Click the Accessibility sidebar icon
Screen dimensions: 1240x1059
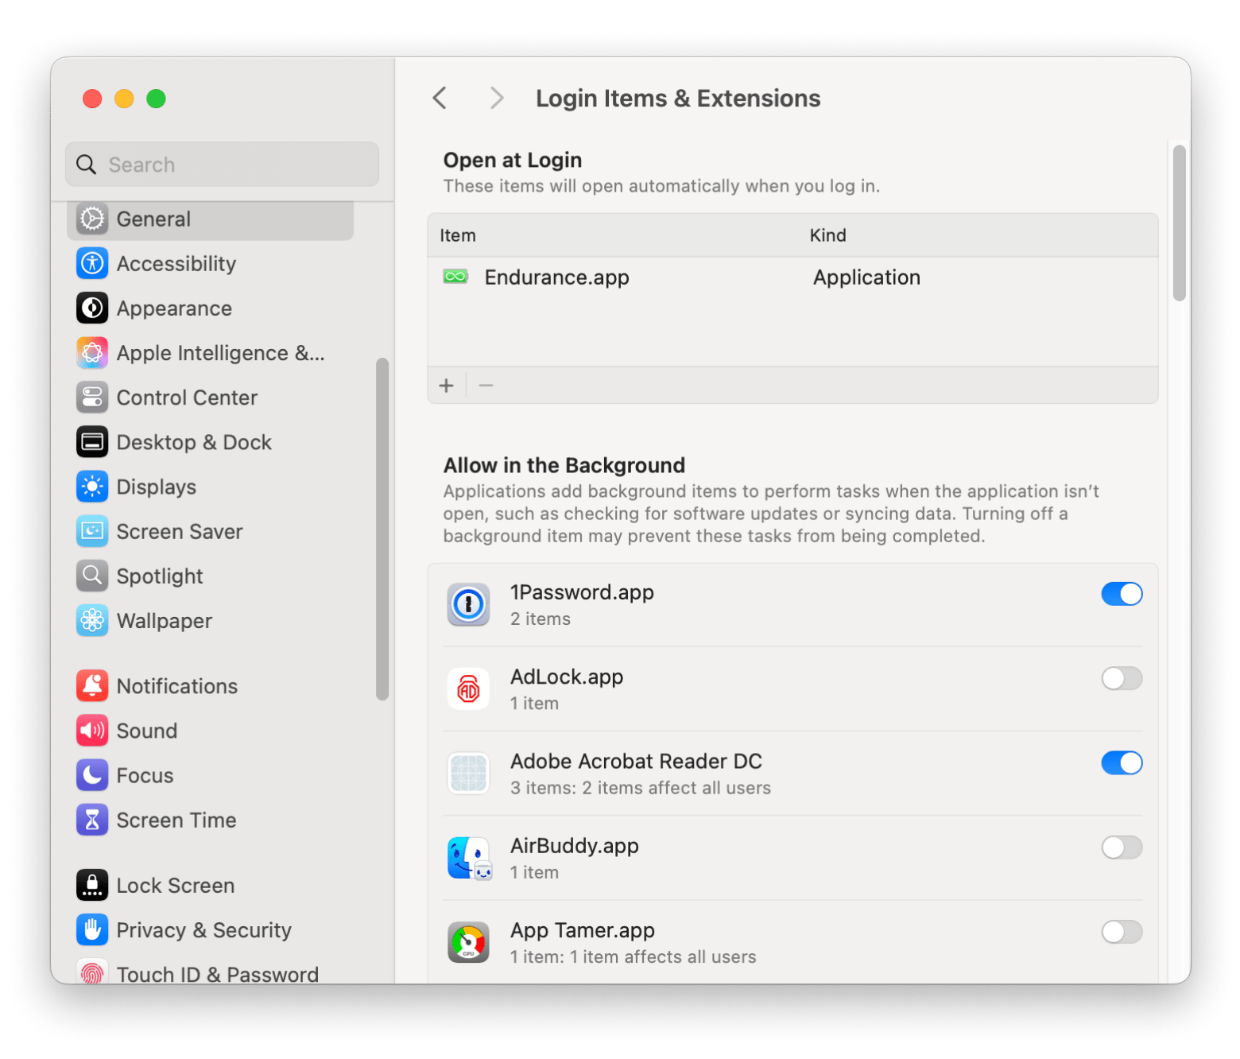tap(92, 263)
